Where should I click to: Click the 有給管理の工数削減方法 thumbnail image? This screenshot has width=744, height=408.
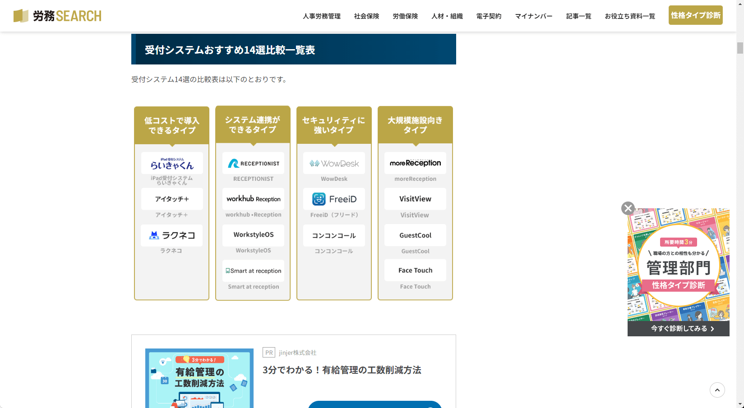pyautogui.click(x=199, y=378)
